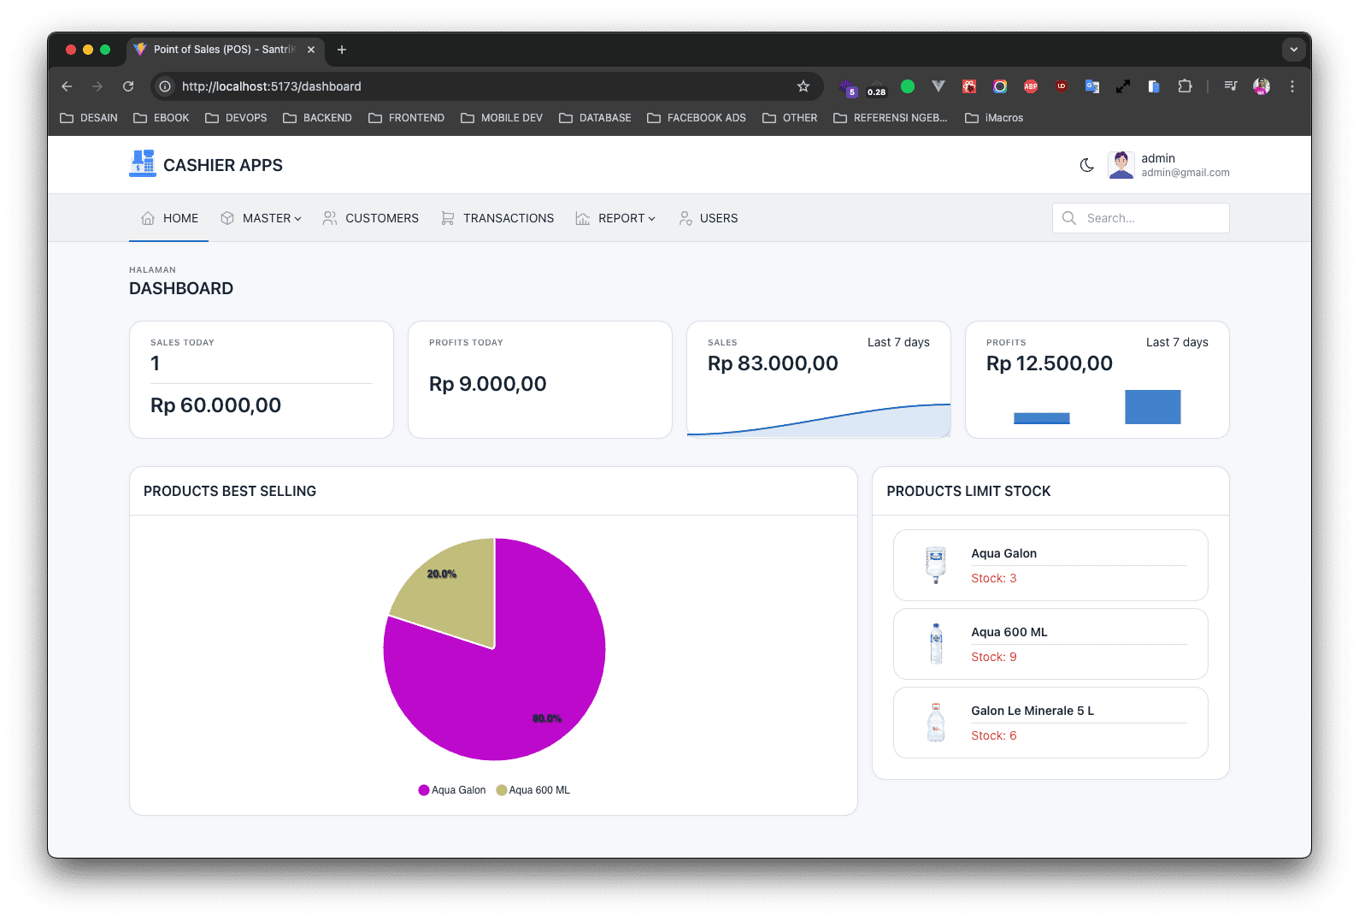Open the admin profile avatar
Screen dimensions: 1359x921
click(x=1121, y=165)
